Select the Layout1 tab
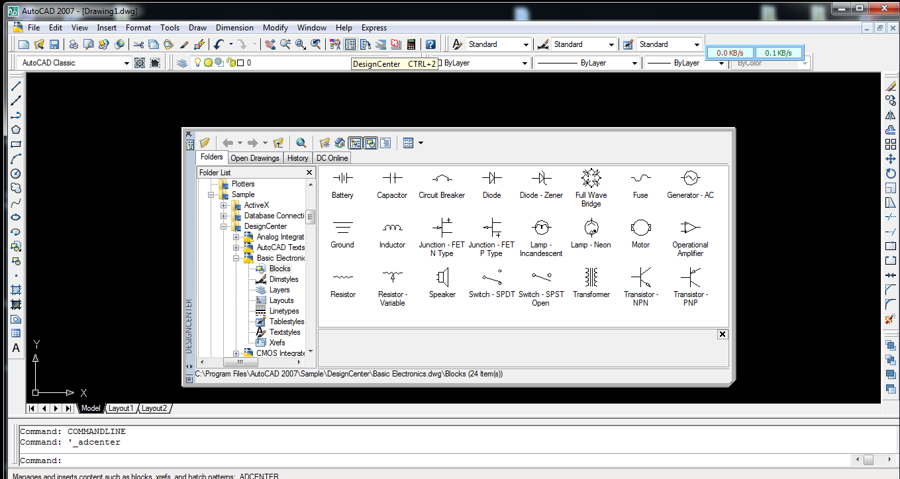 (121, 408)
